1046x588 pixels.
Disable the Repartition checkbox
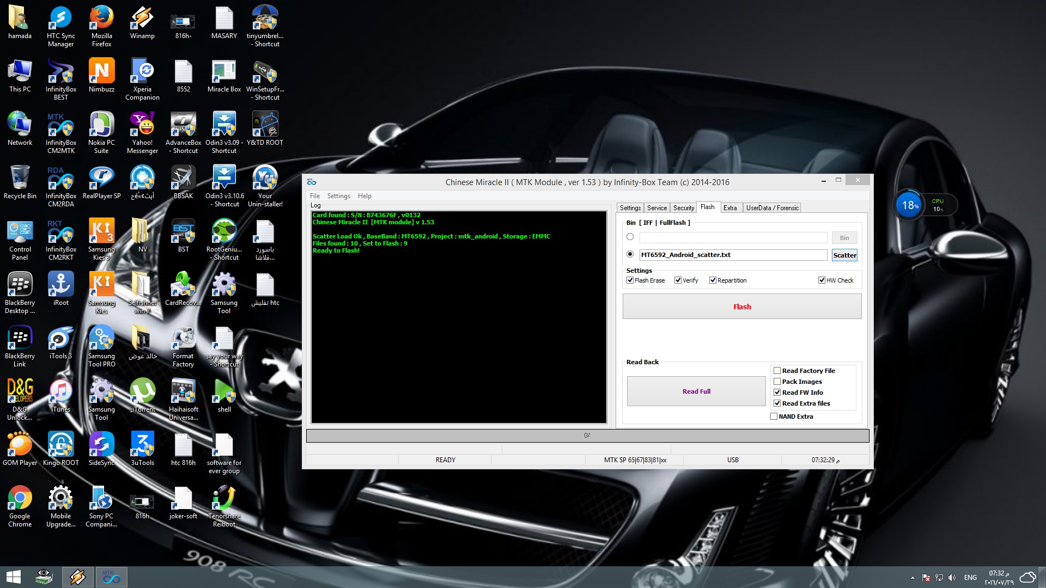click(x=713, y=280)
